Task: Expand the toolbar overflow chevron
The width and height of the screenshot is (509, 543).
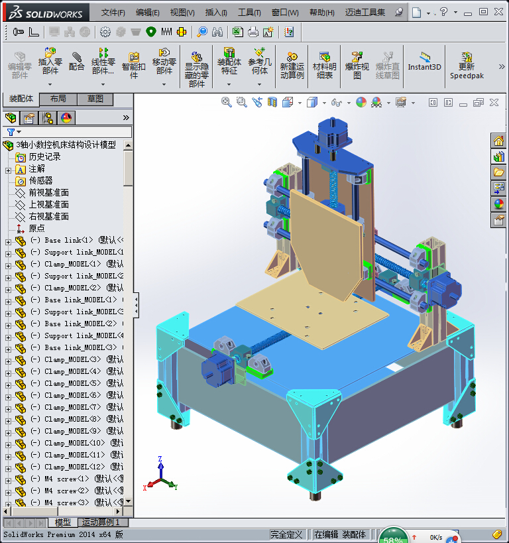Action: pos(502,66)
